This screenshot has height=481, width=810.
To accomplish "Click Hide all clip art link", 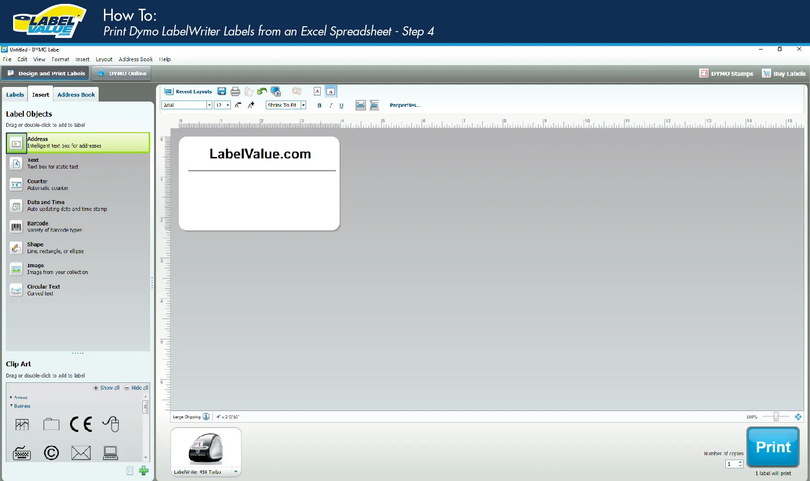I will [x=137, y=388].
